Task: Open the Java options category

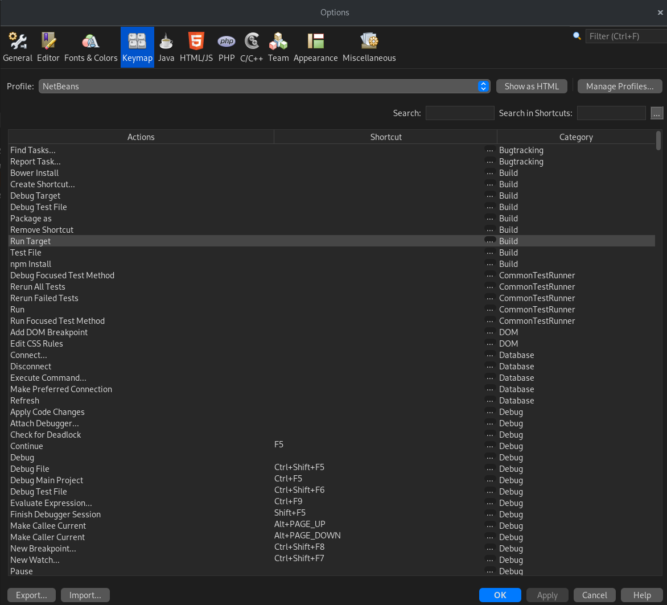Action: [x=166, y=47]
